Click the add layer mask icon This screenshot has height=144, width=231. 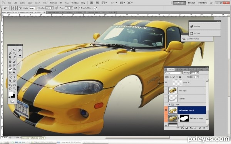pos(187,128)
